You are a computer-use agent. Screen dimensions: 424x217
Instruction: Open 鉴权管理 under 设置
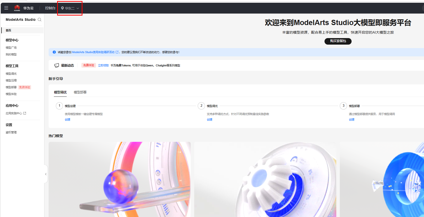tap(11, 132)
